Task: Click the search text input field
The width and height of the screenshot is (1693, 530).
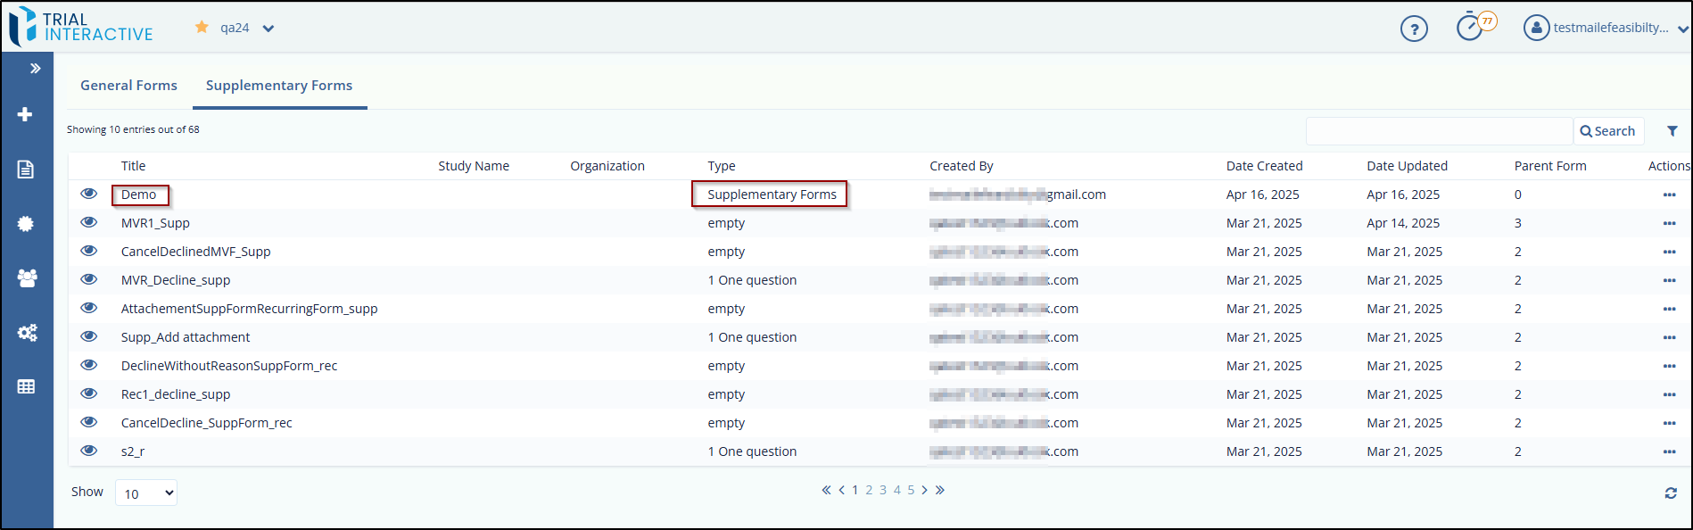Action: tap(1439, 131)
